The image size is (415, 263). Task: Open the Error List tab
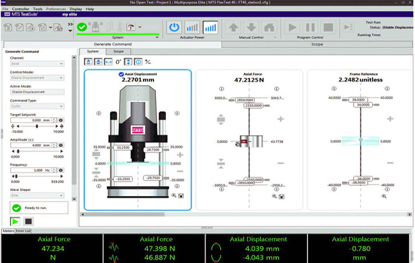[24, 231]
